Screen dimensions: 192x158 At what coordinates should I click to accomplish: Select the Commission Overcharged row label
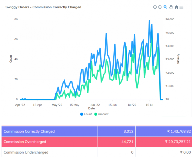(25, 142)
